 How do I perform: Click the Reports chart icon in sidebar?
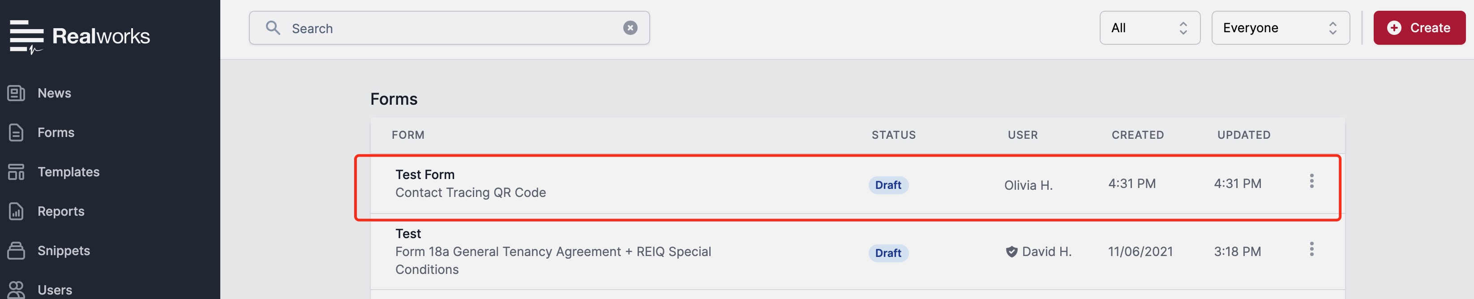tap(16, 212)
